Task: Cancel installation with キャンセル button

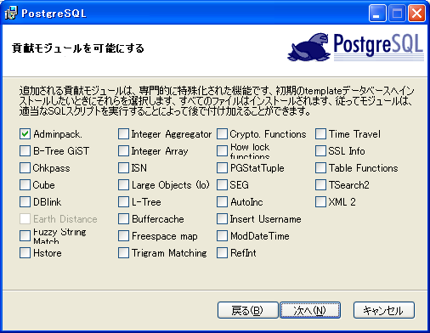Action: point(384,310)
